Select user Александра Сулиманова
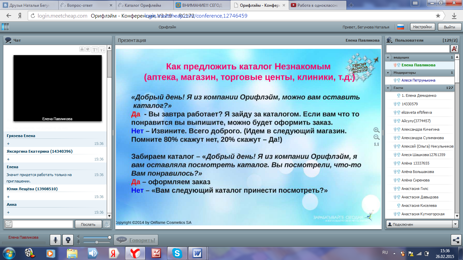The height and width of the screenshot is (260, 463). click(x=422, y=138)
